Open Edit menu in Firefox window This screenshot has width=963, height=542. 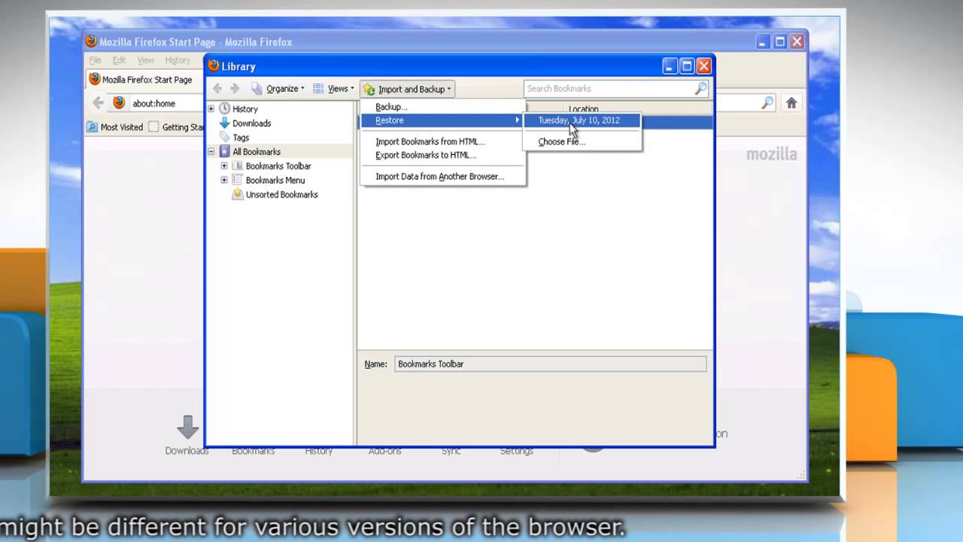[120, 60]
